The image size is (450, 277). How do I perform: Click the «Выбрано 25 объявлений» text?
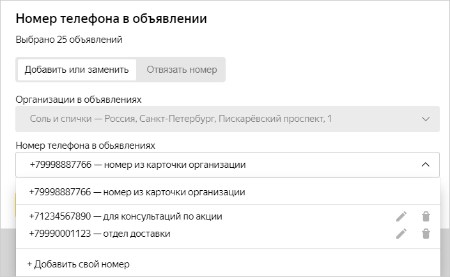point(69,40)
